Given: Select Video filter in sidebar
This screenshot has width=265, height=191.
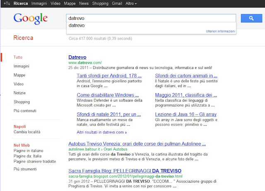Looking at the screenshot, I should coord(19,84).
